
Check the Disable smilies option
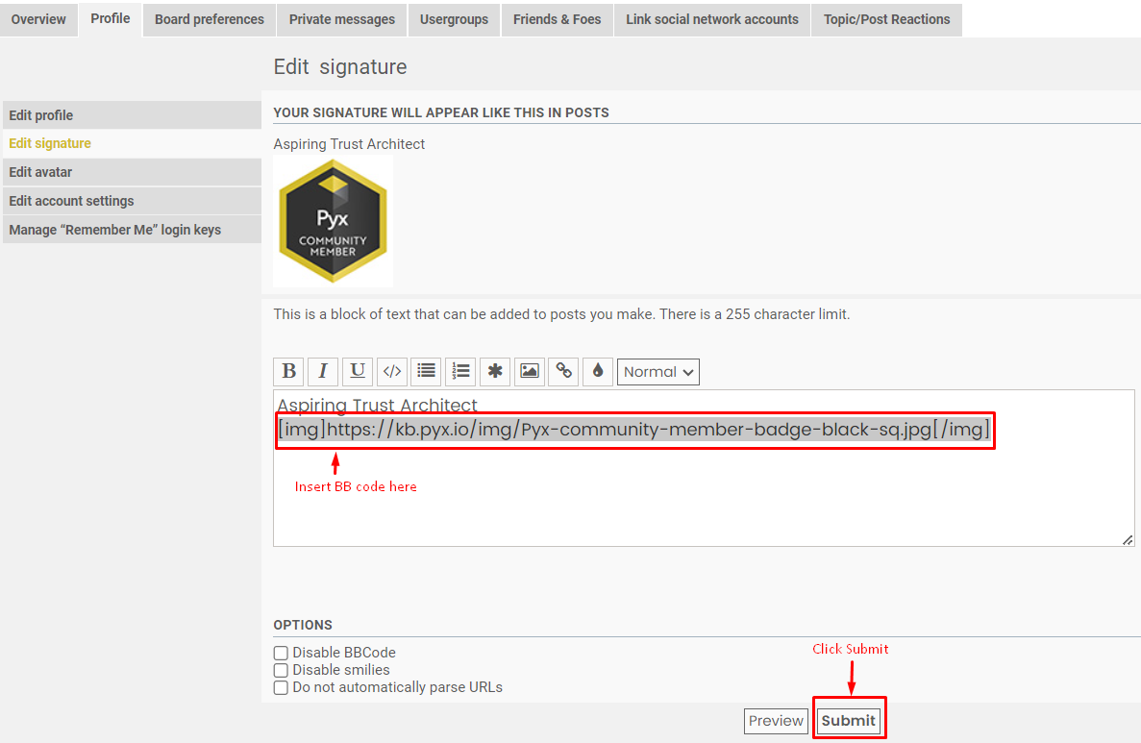click(x=281, y=670)
